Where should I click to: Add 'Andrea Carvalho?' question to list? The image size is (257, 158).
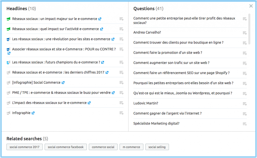pyautogui.click(x=245, y=33)
